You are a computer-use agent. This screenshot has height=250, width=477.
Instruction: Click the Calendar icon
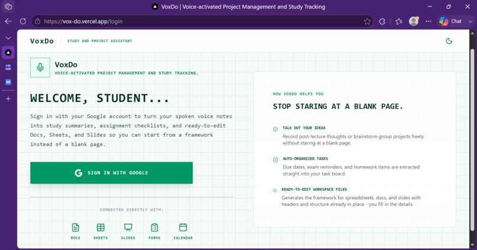point(183,228)
